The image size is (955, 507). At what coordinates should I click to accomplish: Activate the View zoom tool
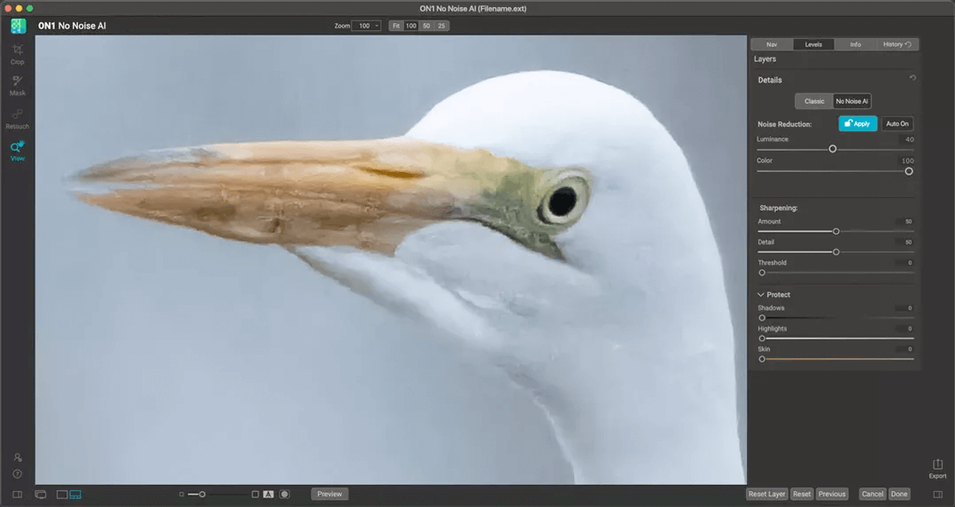[17, 149]
